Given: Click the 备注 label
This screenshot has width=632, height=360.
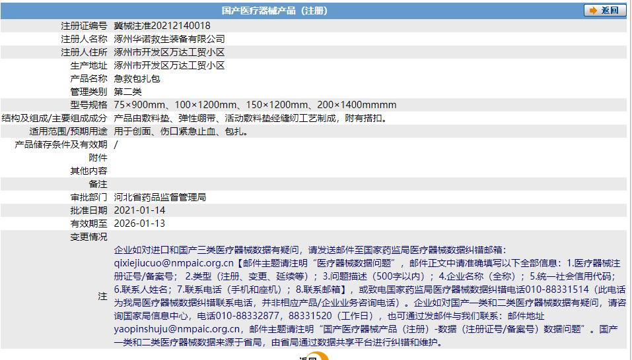Looking at the screenshot, I should pyautogui.click(x=98, y=184).
